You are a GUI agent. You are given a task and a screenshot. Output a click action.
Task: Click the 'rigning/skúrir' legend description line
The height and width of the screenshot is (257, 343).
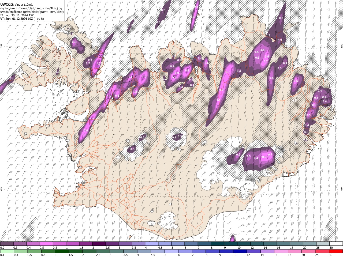click(x=31, y=8)
